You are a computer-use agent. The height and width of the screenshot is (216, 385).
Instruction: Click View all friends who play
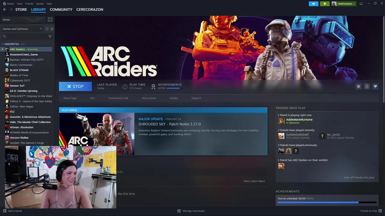tap(359, 178)
